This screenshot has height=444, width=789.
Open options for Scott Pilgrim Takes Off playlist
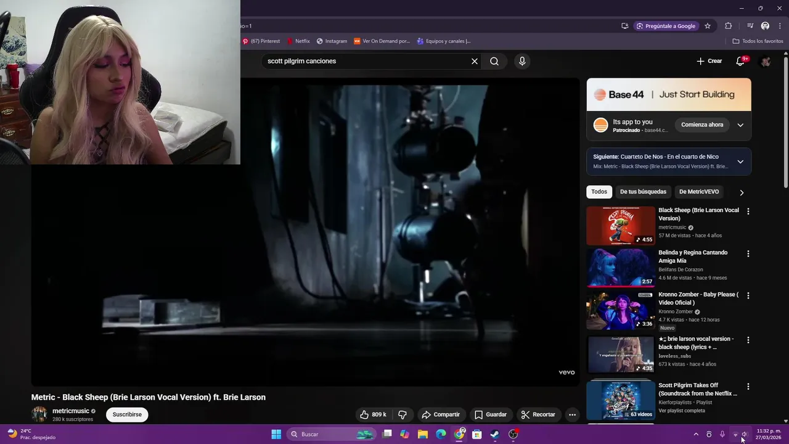pos(748,387)
